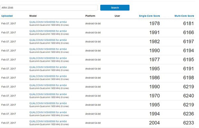Click the single-core score value 1991

155,32
